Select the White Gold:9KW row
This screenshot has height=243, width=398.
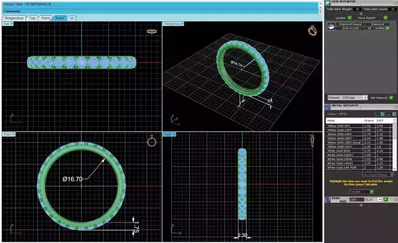tap(359, 151)
